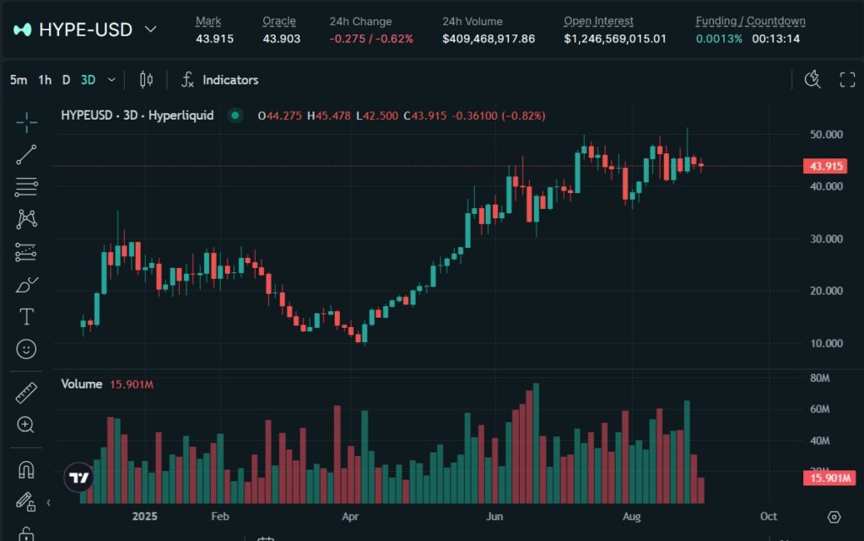Toggle stay in drawing mode pencil-lock

click(26, 501)
